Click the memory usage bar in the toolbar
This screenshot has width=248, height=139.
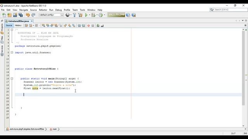click(116, 15)
